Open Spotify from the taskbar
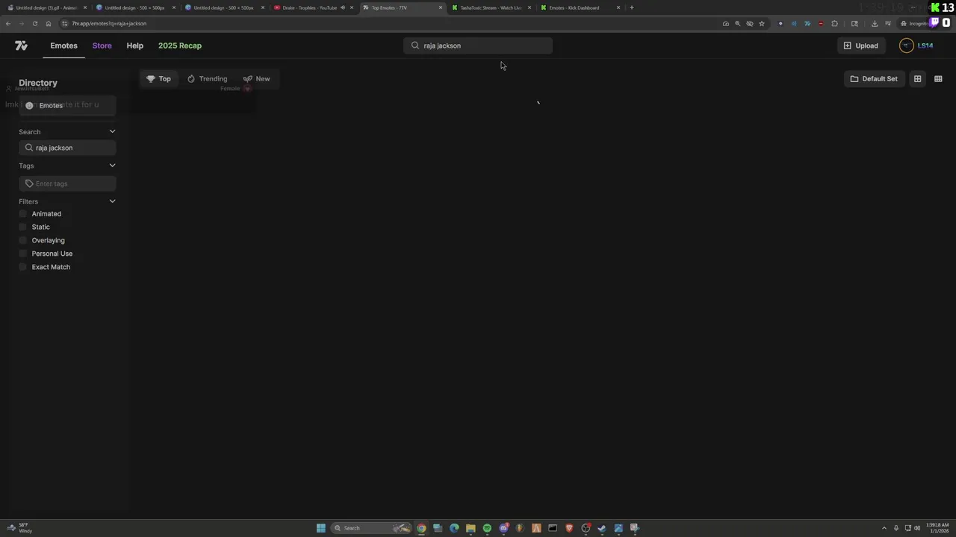 coord(487,528)
